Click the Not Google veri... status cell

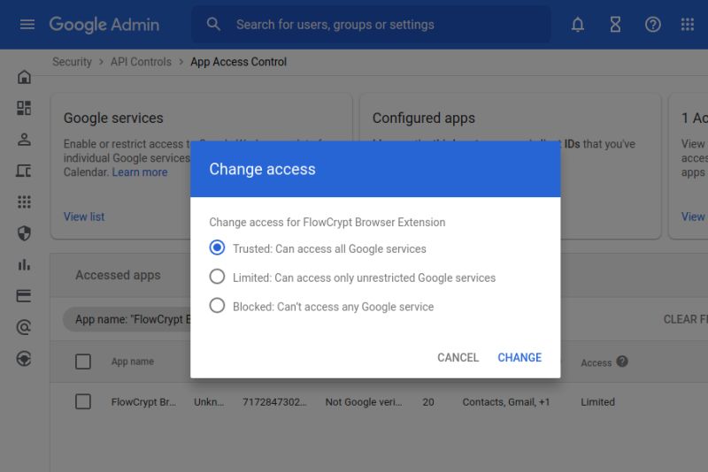click(364, 402)
